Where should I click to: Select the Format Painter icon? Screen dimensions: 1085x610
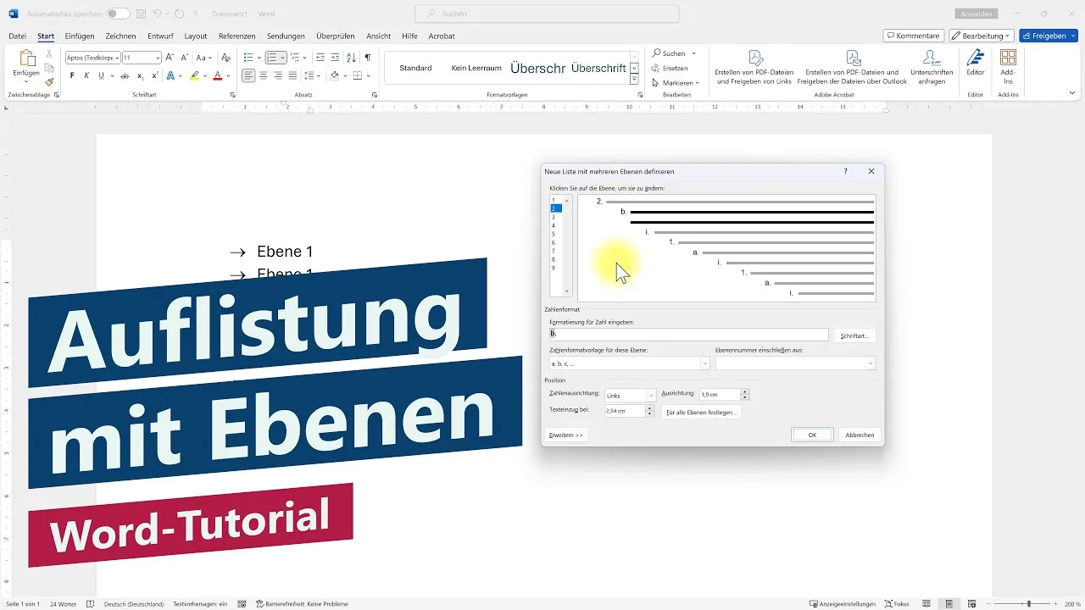[48, 81]
